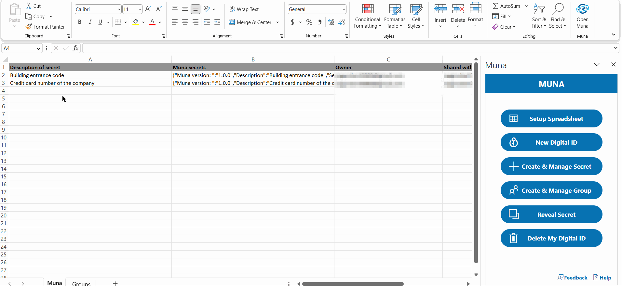Add a new sheet with plus button
Viewport: 622px width, 286px height.
(x=115, y=283)
